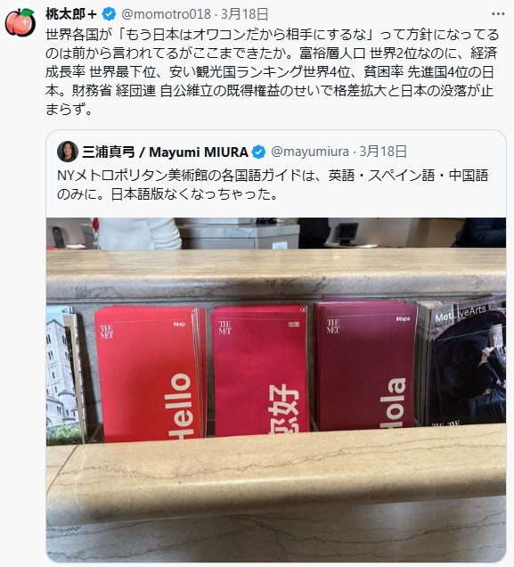
Task: Click the main tweet text about 世界各国
Action: click(273, 71)
